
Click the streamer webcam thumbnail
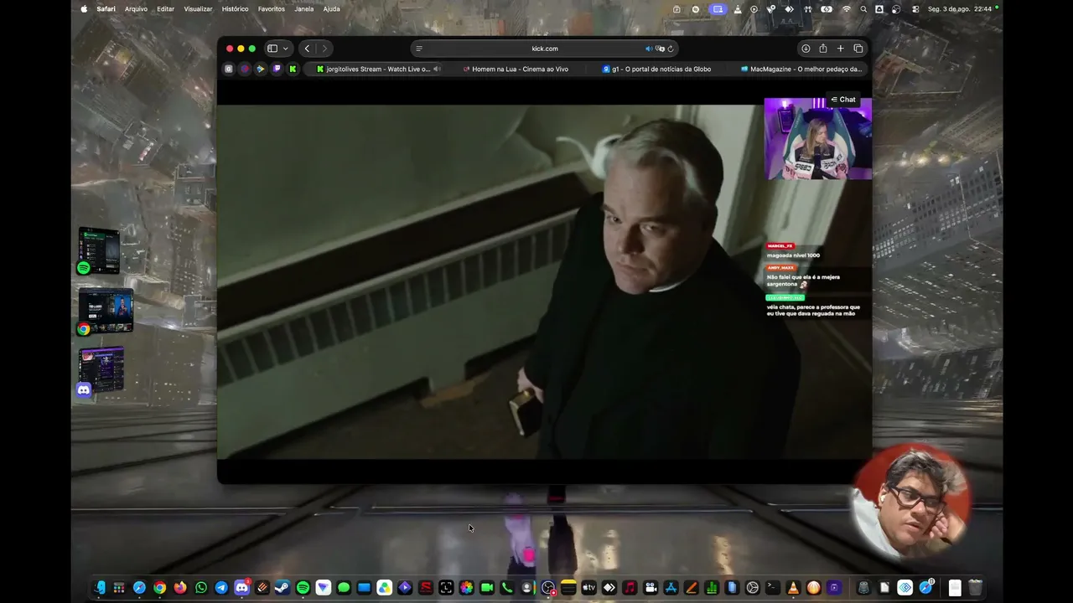click(x=817, y=138)
